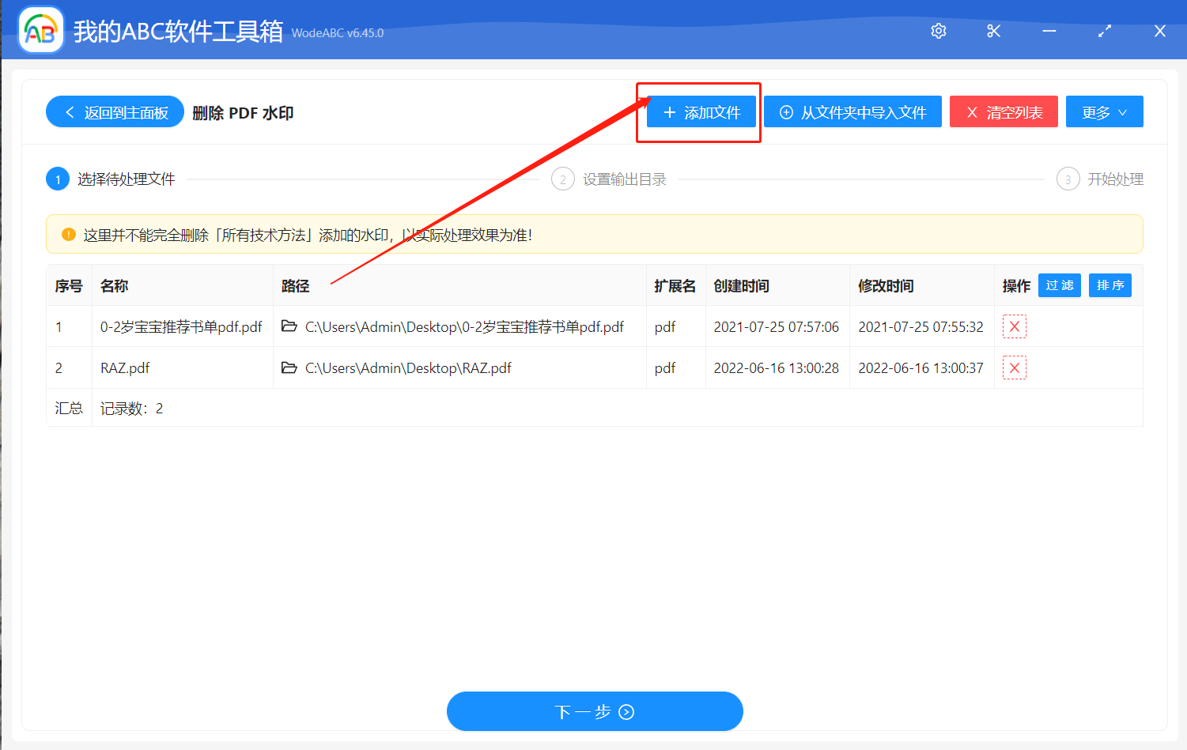Open the settings gear in the title bar

938,30
